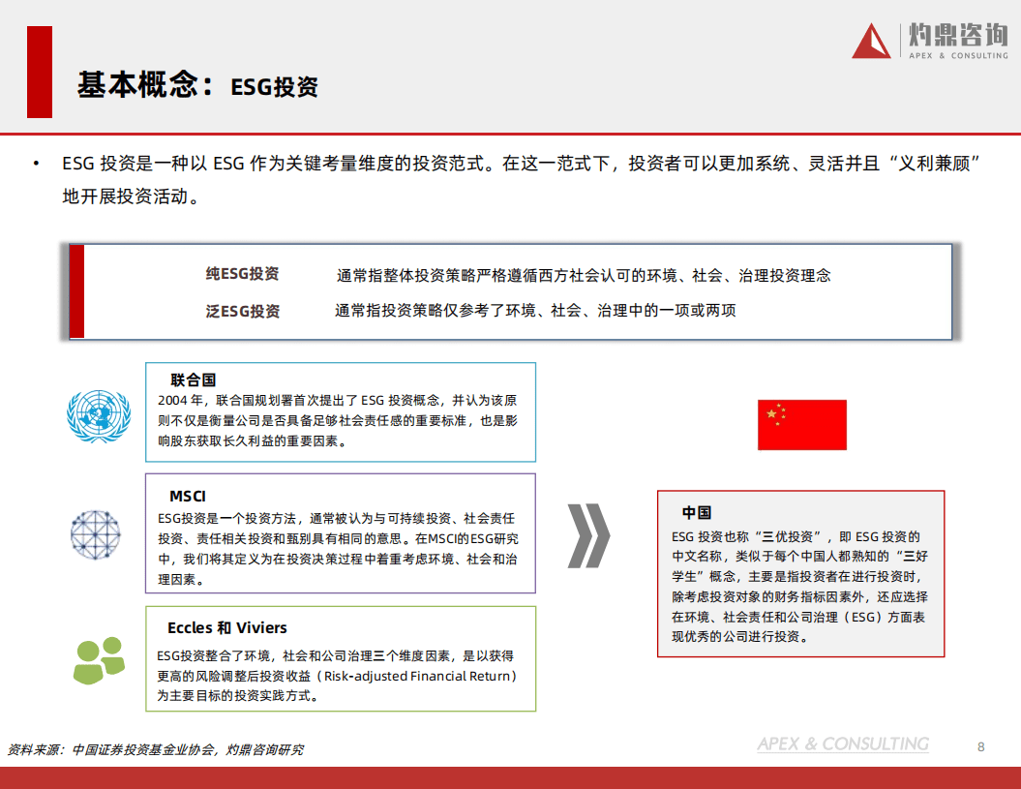Collapse the MSCI description panel
The width and height of the screenshot is (1021, 789).
[341, 533]
